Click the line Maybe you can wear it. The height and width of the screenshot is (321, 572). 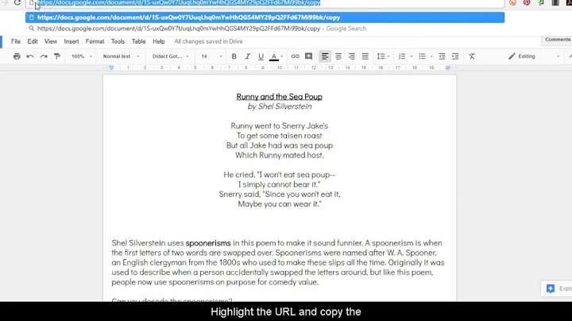[280, 204]
